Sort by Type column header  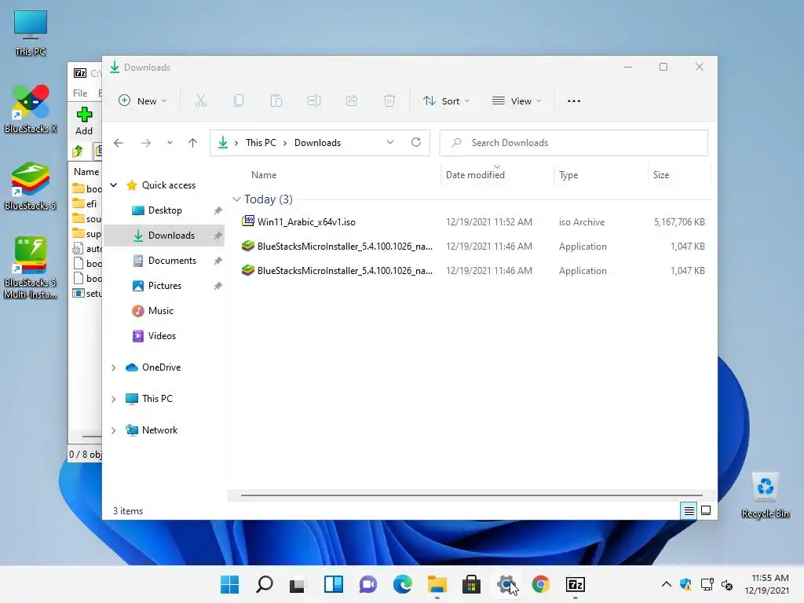coord(568,175)
